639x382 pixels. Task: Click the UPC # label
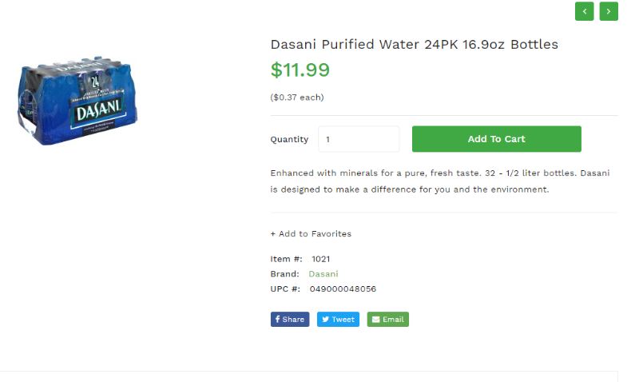[x=285, y=289]
